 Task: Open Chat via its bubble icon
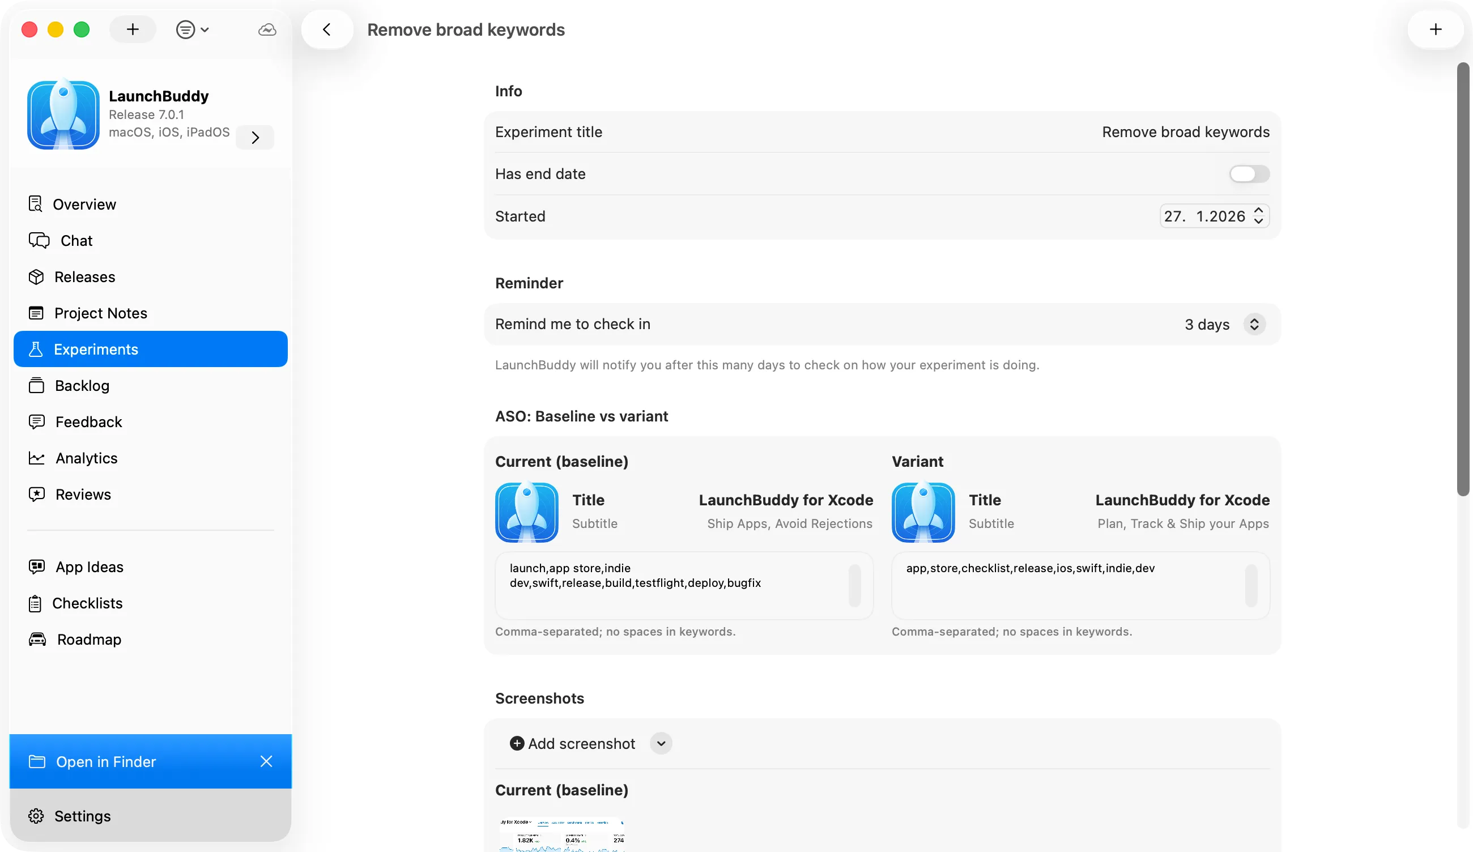[39, 240]
